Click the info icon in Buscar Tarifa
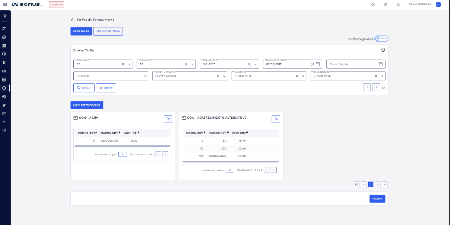 coord(383,50)
